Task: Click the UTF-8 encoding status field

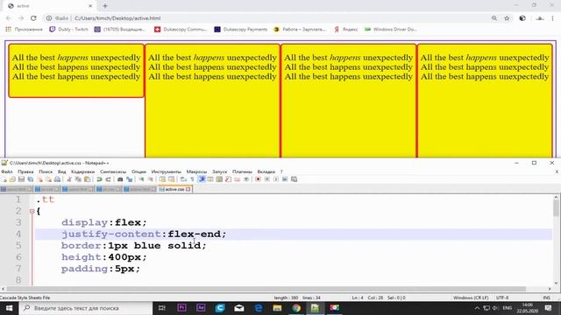Action: click(x=502, y=297)
